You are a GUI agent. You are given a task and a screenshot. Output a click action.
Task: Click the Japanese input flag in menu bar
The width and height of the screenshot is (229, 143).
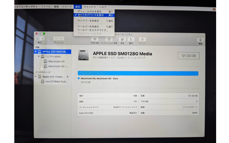[214, 9]
